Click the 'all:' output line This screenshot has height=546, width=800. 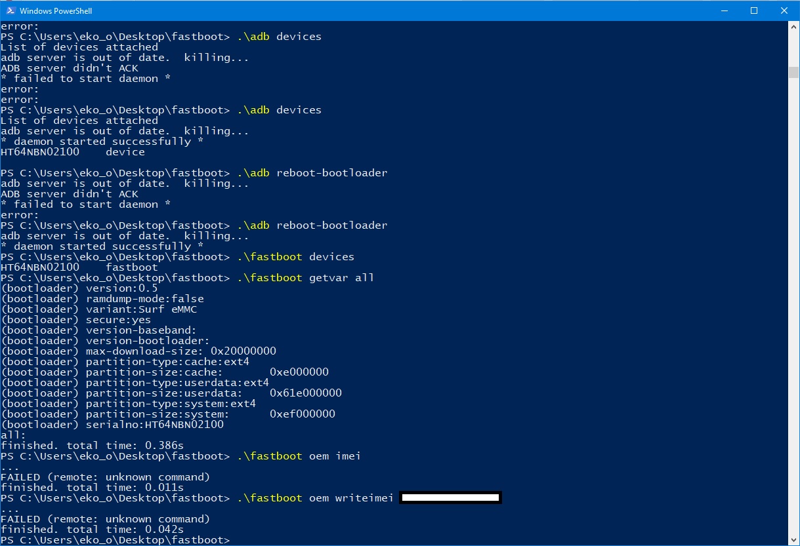point(14,435)
